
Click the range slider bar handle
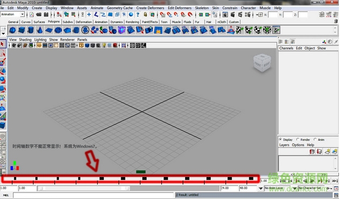click(84, 188)
